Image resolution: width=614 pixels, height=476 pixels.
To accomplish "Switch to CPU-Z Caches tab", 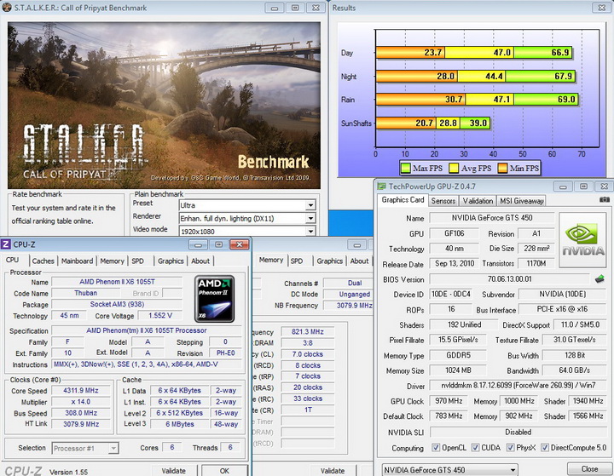I will 43,261.
